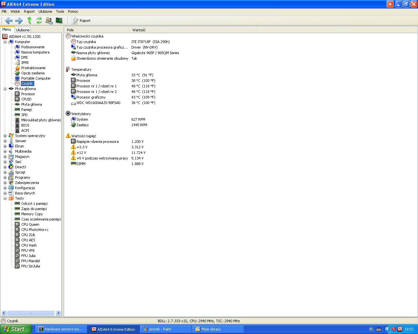Click the tree horizontal scrollbar thumb
The height and width of the screenshot is (334, 418).
coord(30,313)
